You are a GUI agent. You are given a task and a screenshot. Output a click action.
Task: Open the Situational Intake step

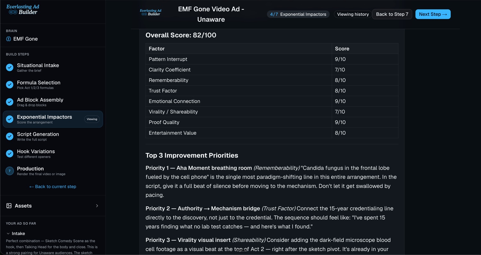(53, 67)
